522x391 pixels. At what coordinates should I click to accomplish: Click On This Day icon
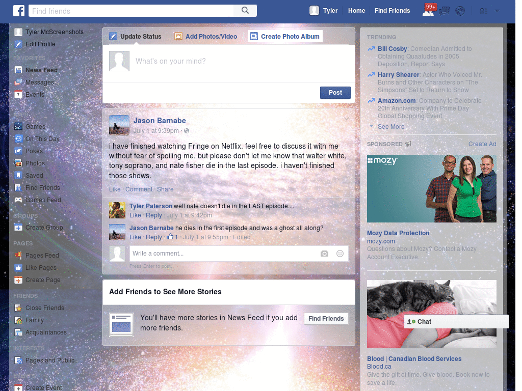[x=18, y=138]
